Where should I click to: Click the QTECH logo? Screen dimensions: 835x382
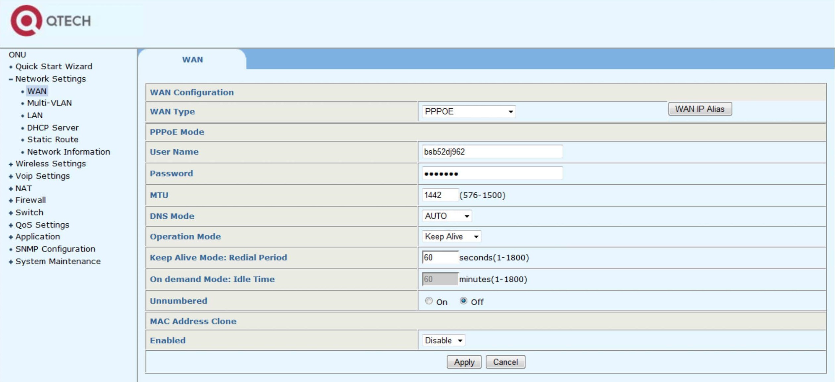(x=51, y=20)
